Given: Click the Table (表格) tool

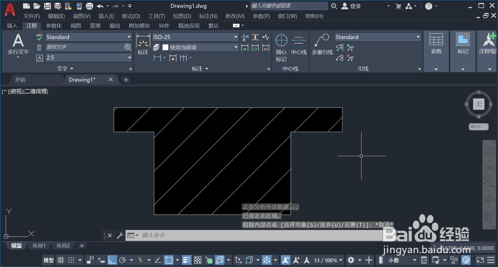Looking at the screenshot, I should [x=436, y=44].
